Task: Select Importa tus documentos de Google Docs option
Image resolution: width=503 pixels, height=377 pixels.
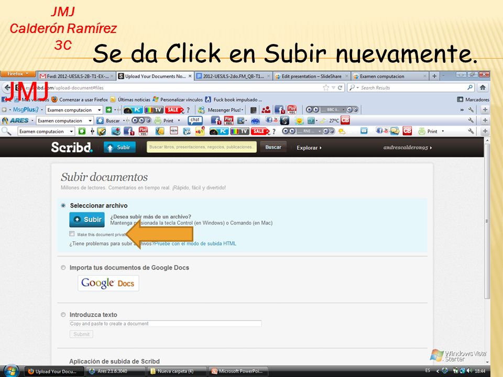Action: point(63,268)
